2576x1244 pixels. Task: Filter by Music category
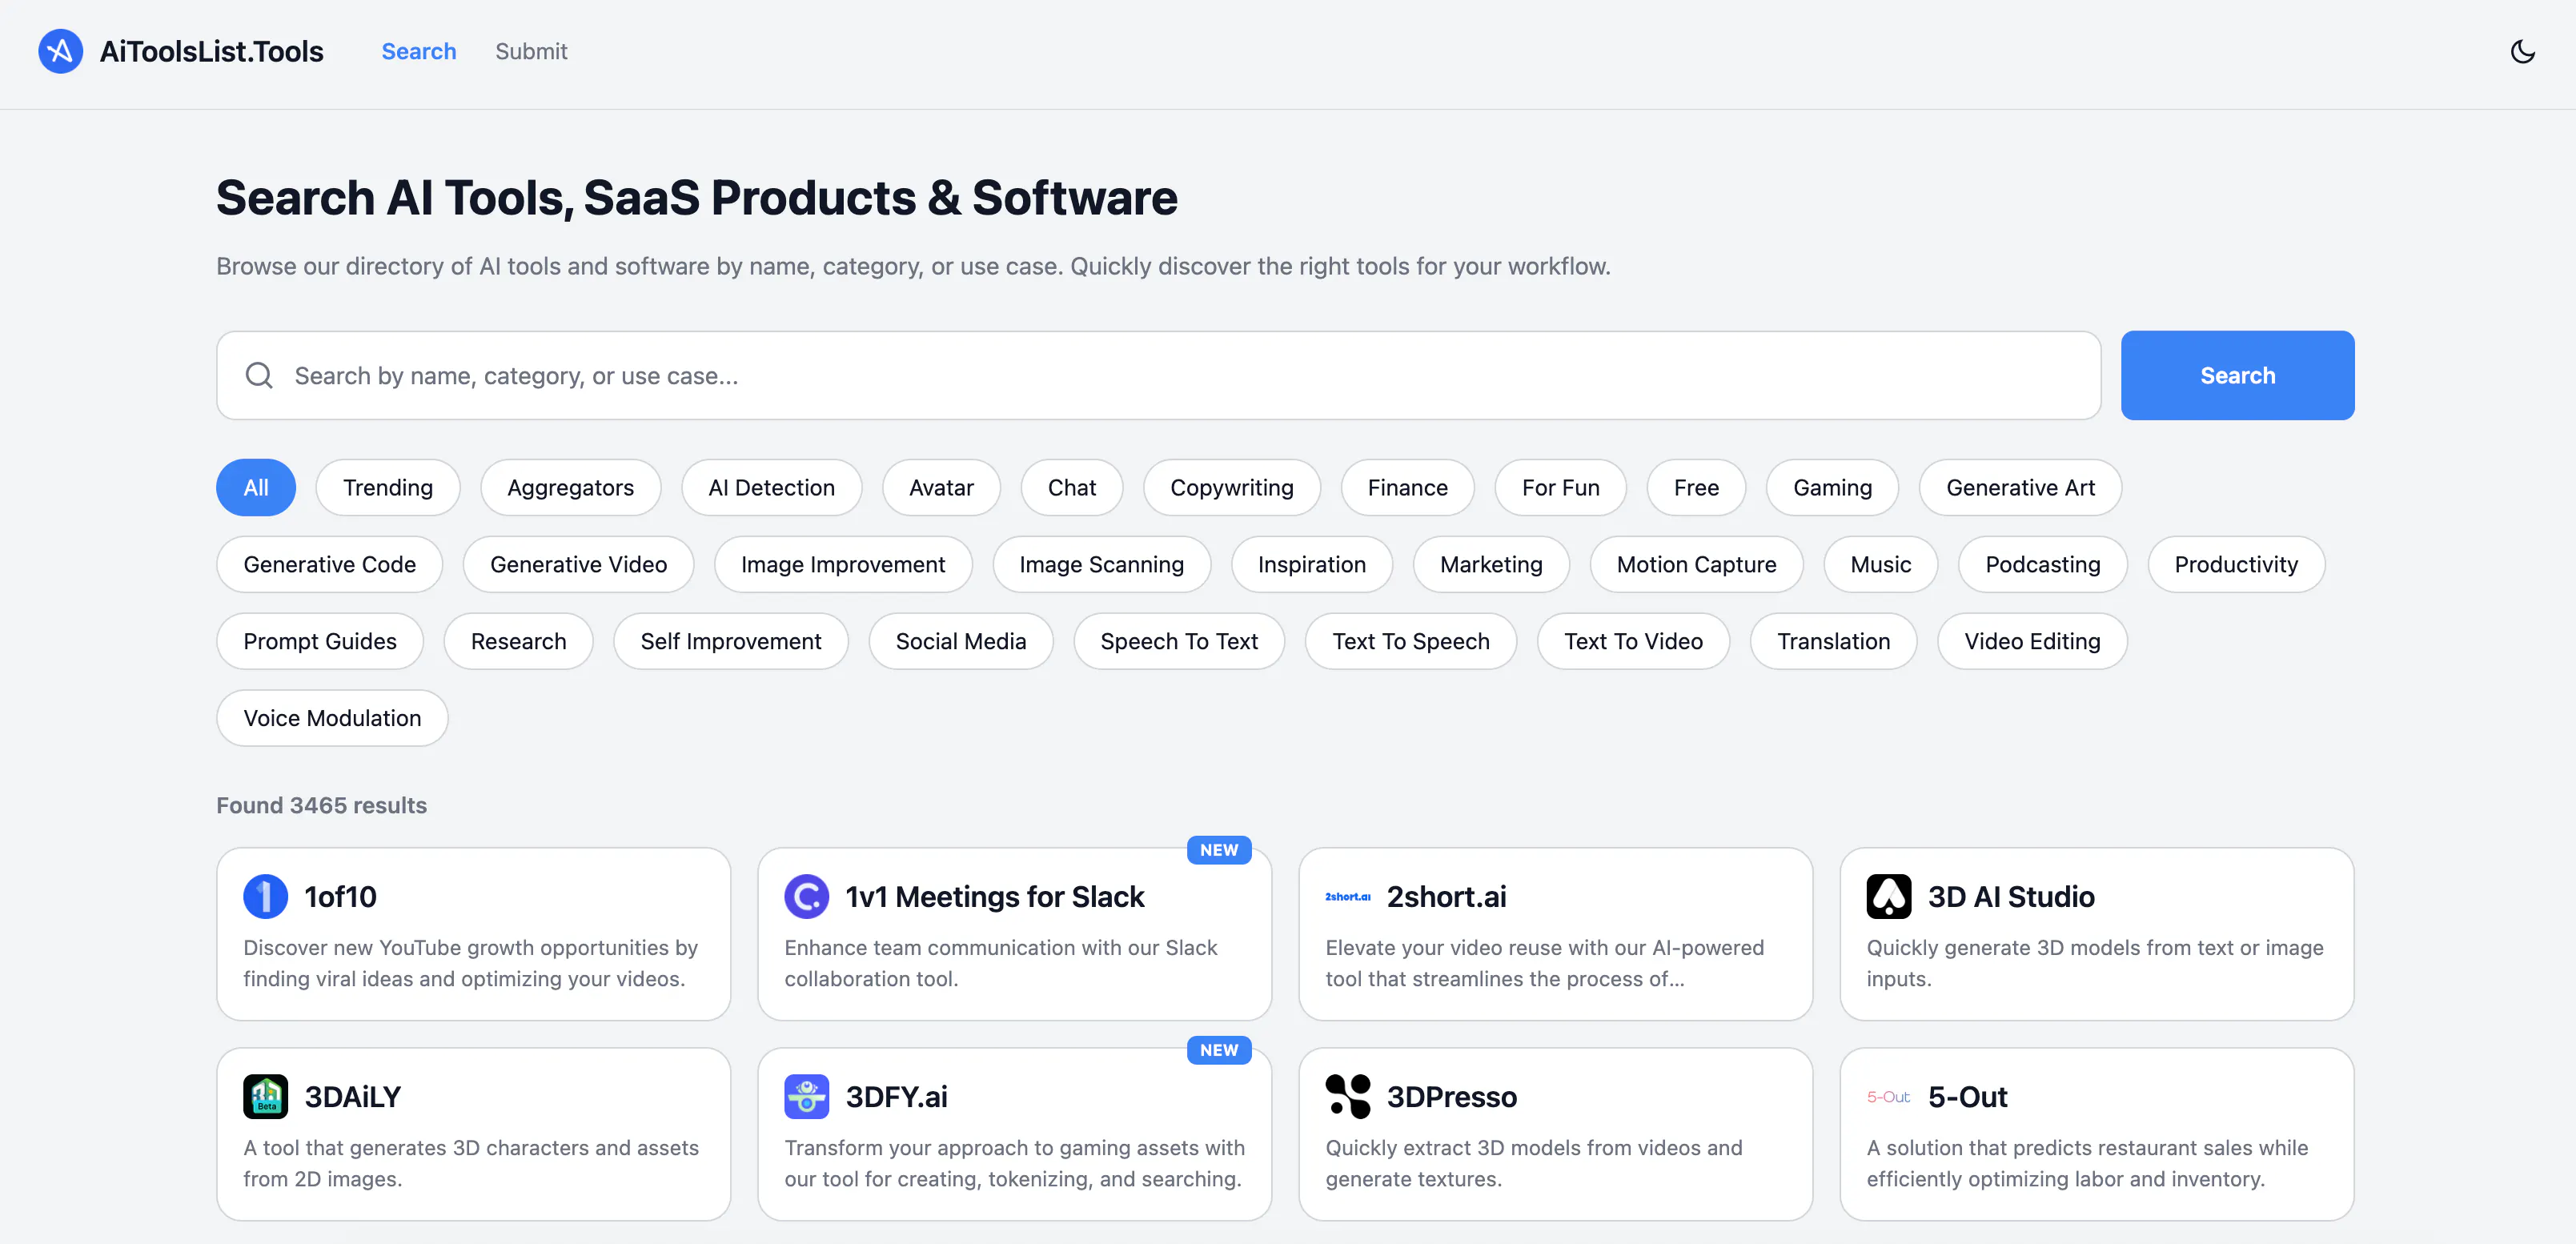1880,564
